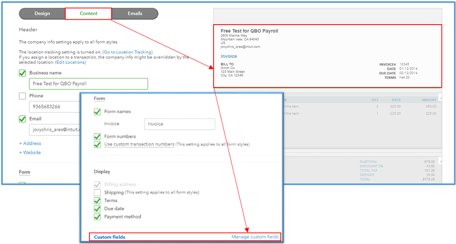
Task: Click the Invoice title in the preview
Action: (x=229, y=57)
